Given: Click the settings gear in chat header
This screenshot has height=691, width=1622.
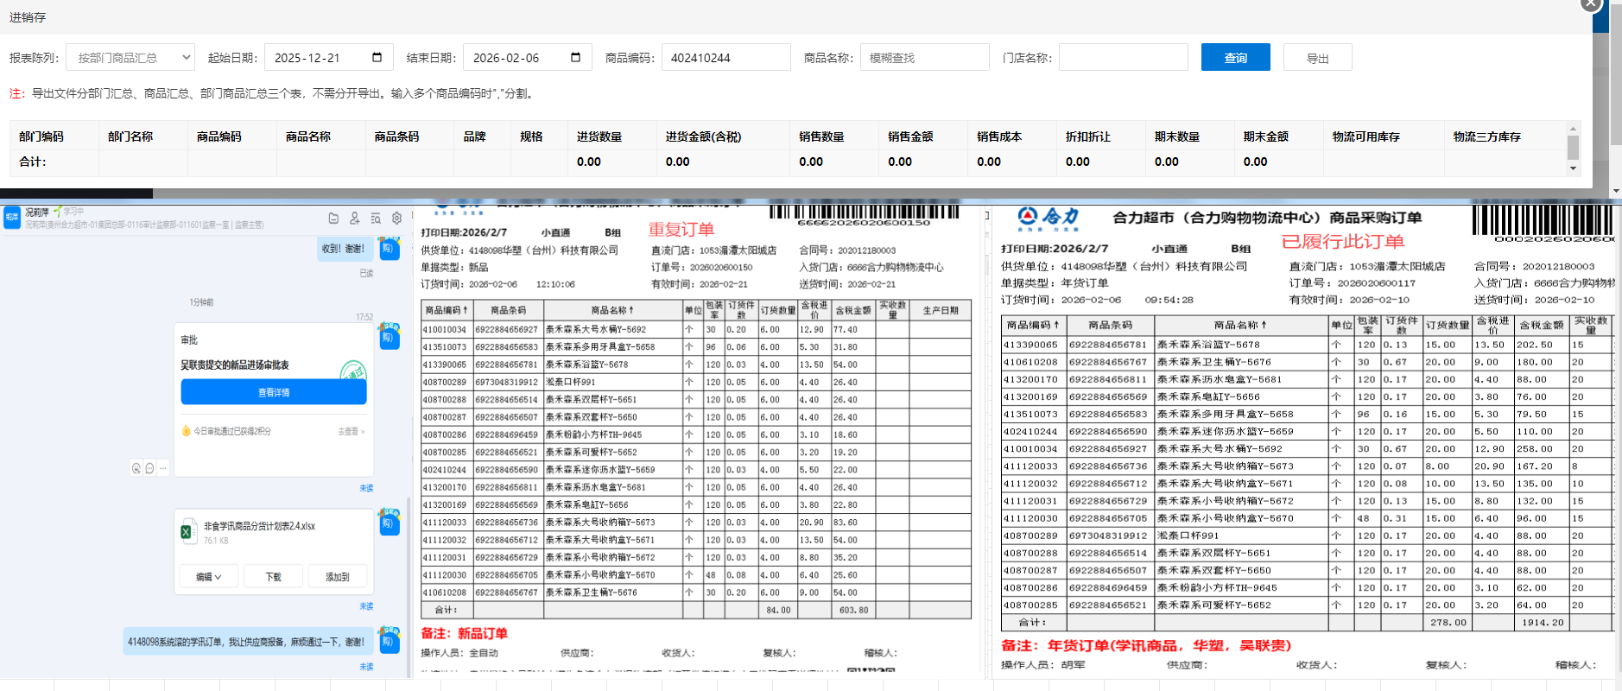Looking at the screenshot, I should pyautogui.click(x=396, y=219).
